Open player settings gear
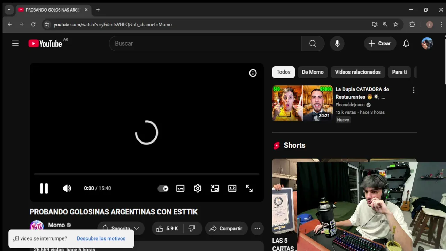 coord(198,188)
